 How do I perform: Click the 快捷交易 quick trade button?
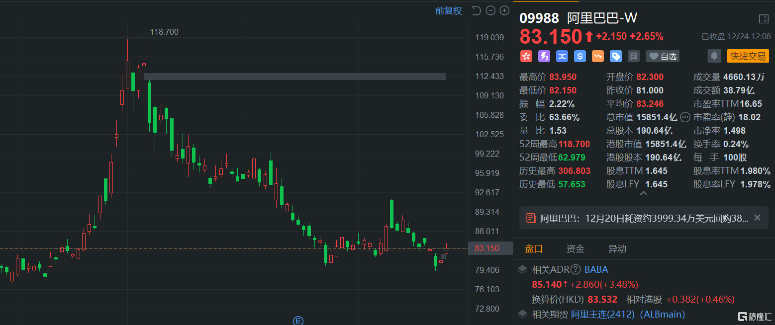coord(748,56)
